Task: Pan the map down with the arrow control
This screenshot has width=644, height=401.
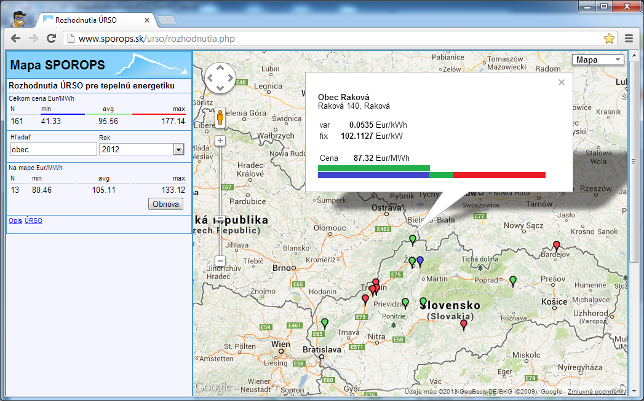Action: (x=220, y=88)
